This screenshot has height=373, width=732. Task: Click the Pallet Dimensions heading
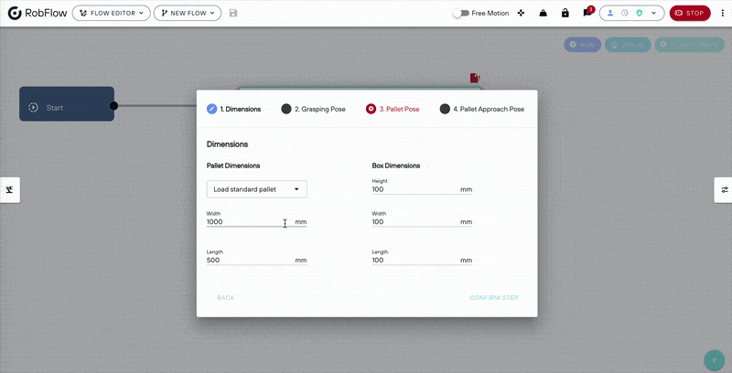click(233, 165)
